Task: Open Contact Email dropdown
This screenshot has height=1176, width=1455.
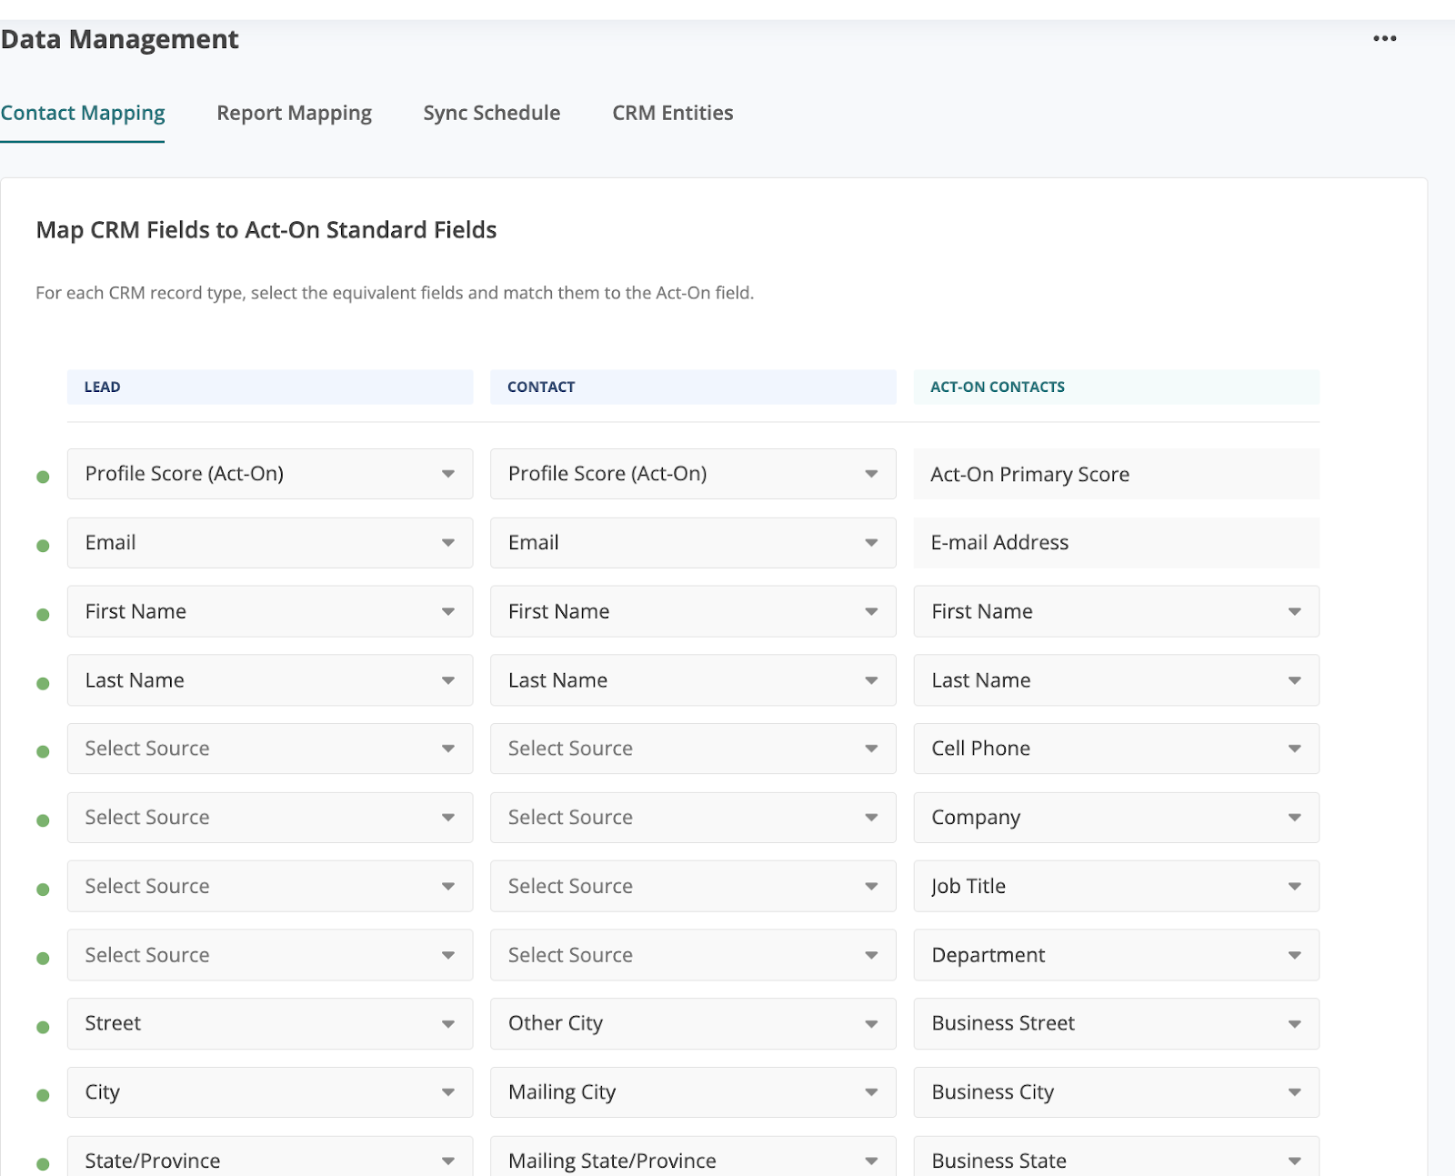Action: (693, 543)
